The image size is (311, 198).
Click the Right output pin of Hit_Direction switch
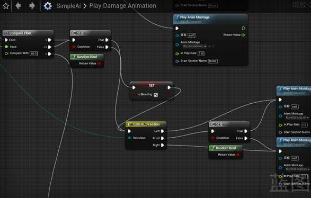point(163,145)
